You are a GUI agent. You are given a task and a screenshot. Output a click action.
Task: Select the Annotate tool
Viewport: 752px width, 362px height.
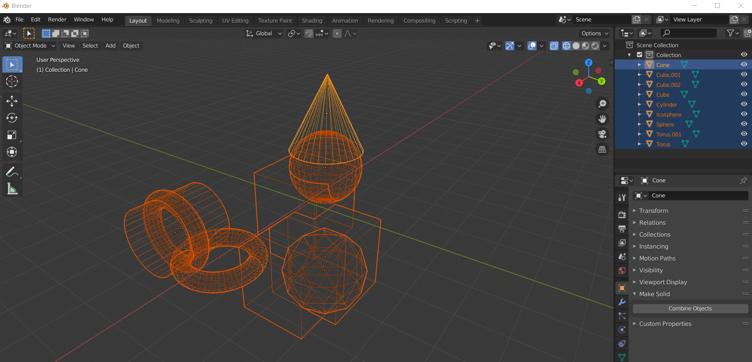tap(12, 171)
